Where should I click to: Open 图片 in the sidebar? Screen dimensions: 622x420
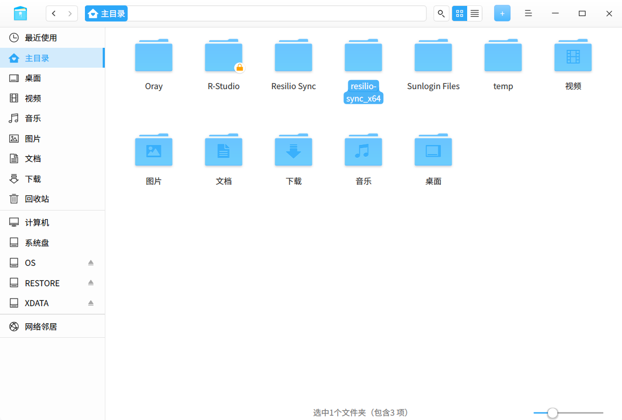[52, 139]
